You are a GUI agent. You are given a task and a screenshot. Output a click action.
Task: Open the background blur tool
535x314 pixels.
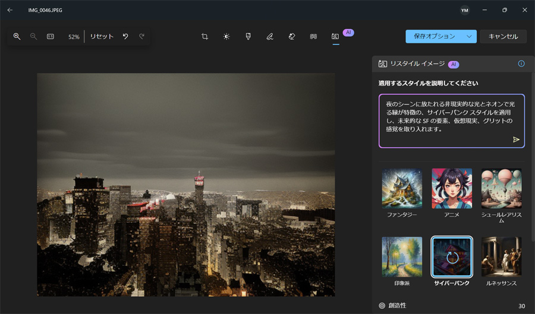click(313, 36)
